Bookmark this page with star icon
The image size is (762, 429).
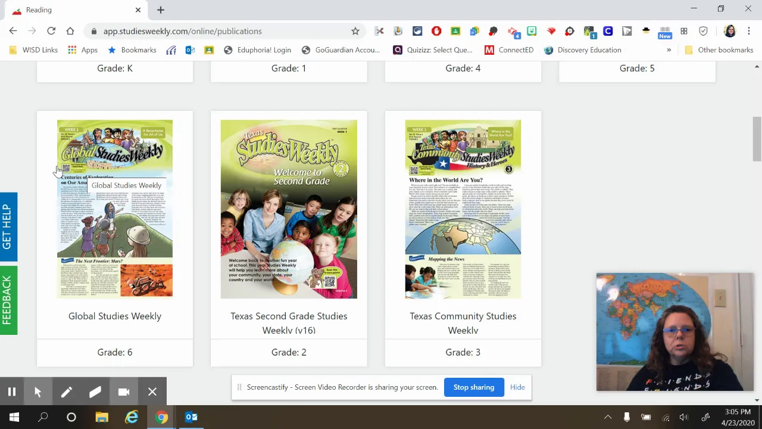355,31
